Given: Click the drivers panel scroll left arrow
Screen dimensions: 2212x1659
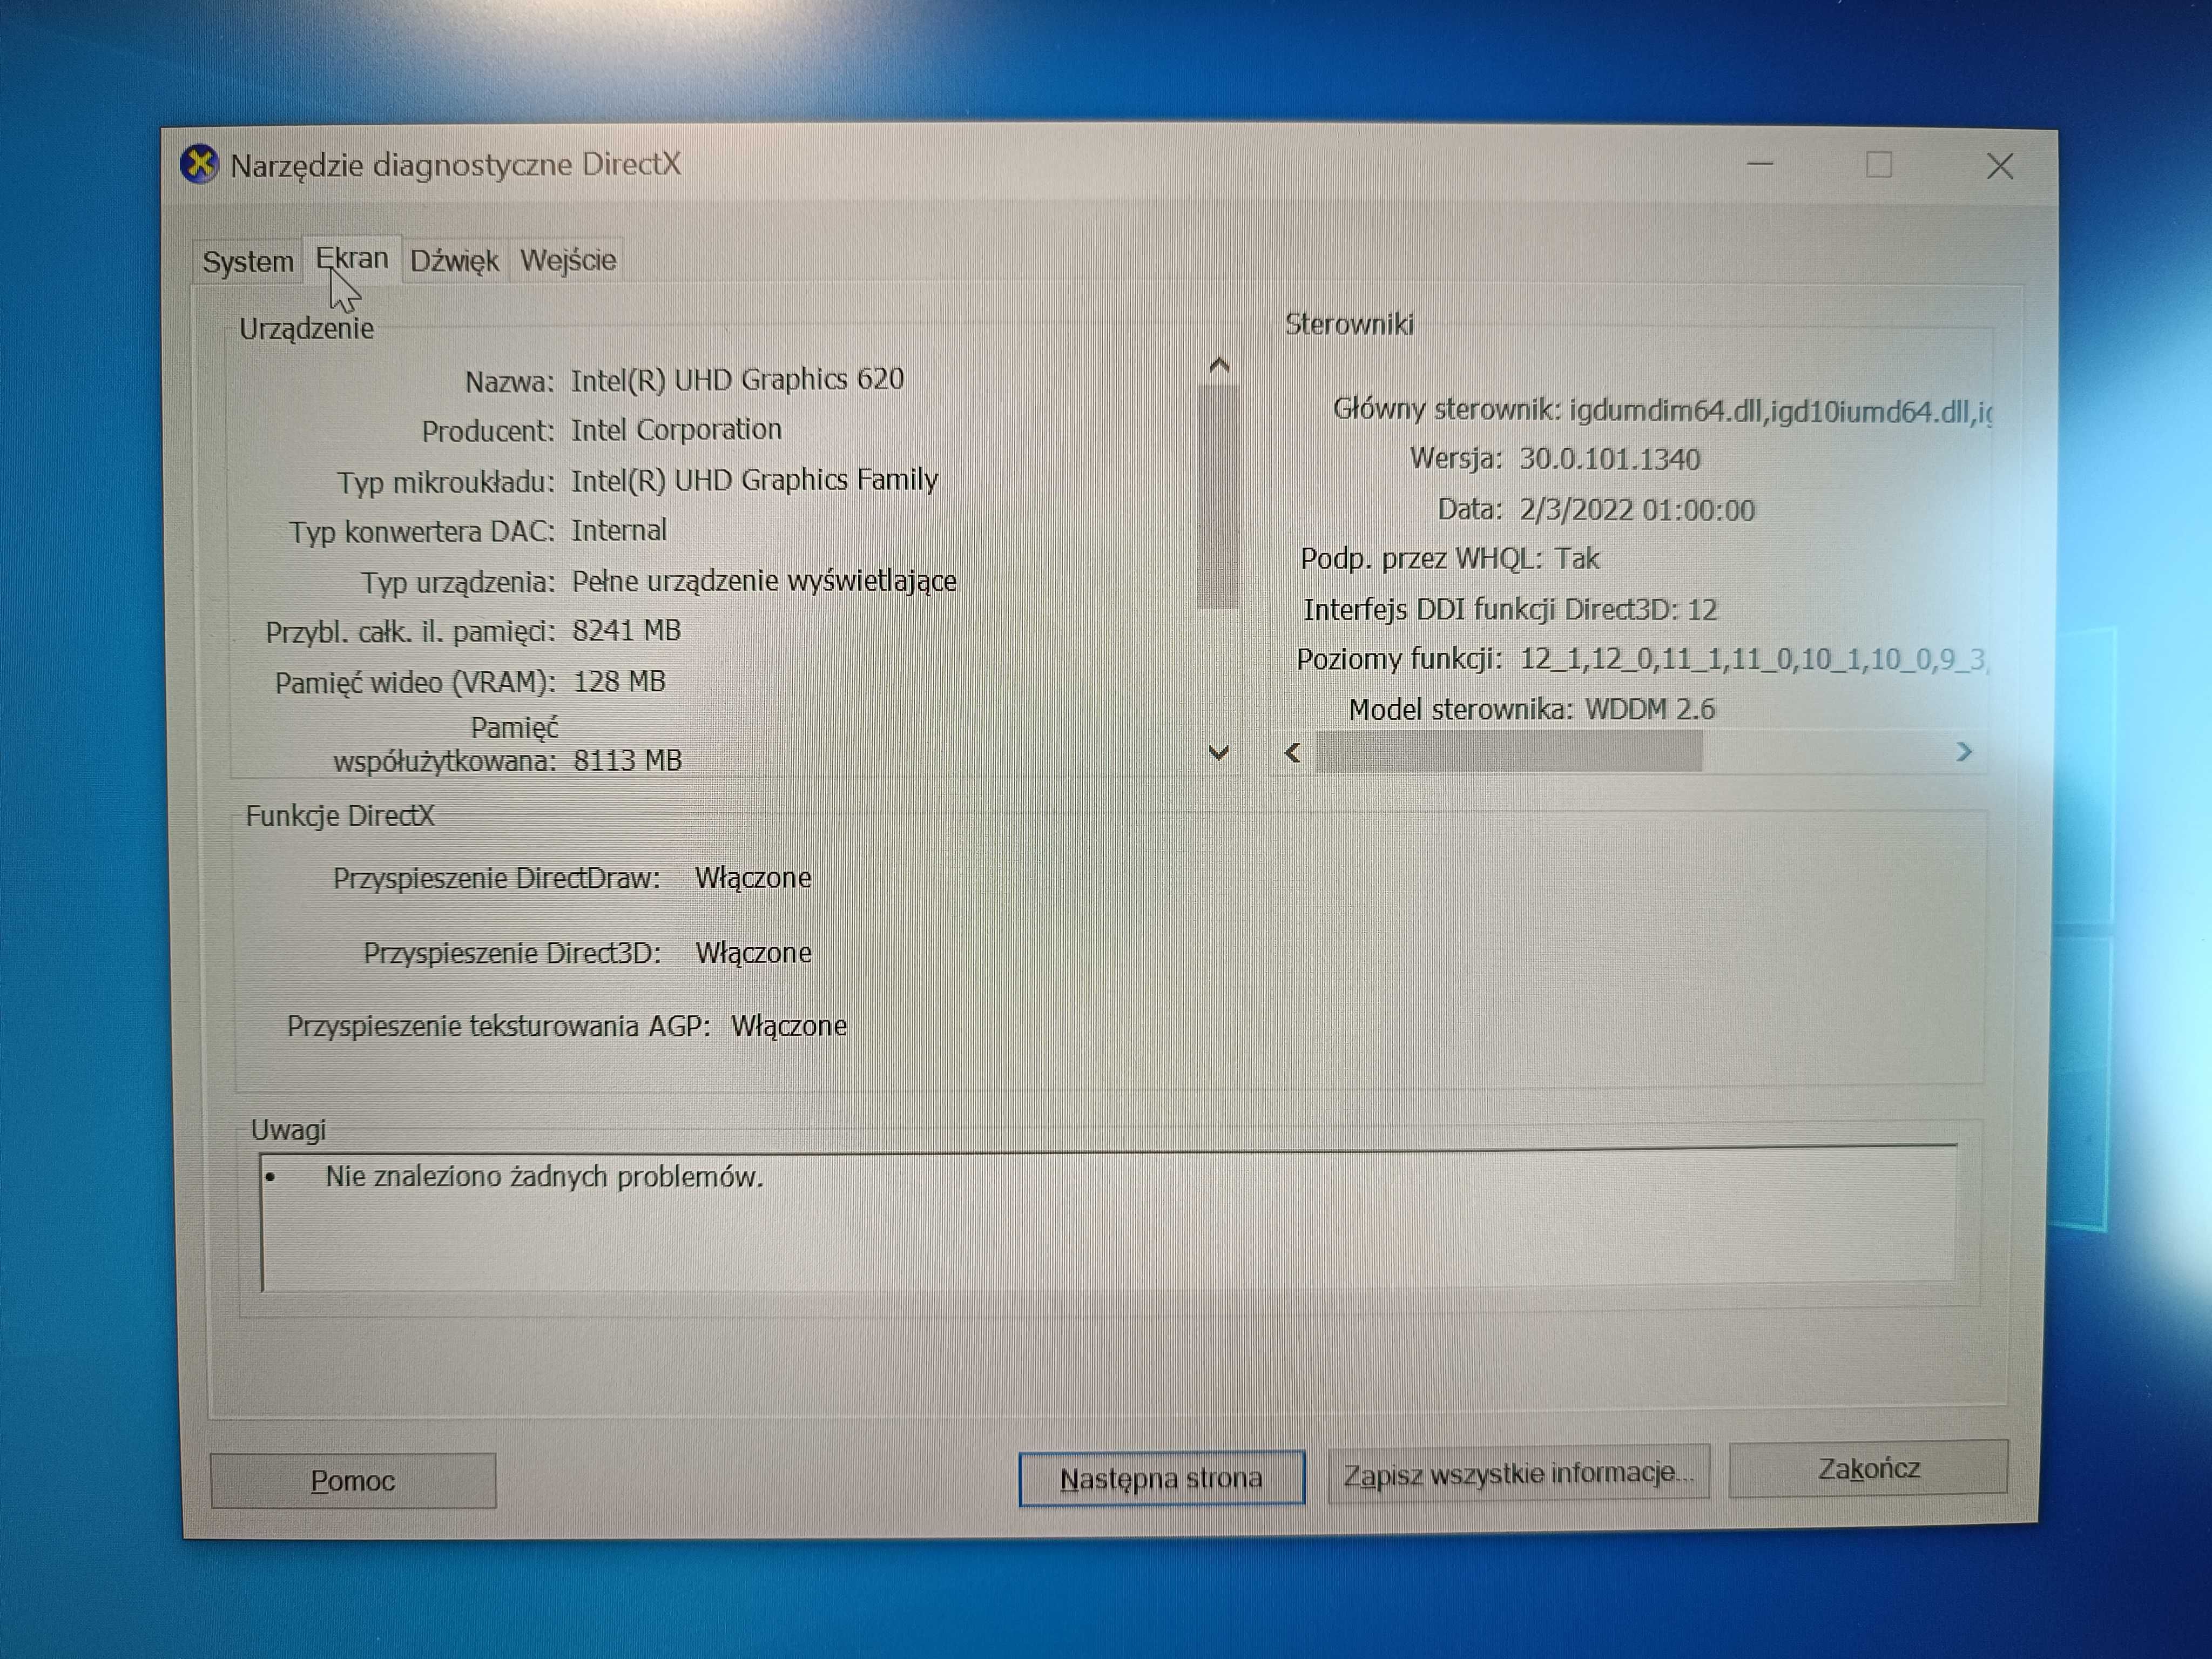Looking at the screenshot, I should coord(1293,752).
